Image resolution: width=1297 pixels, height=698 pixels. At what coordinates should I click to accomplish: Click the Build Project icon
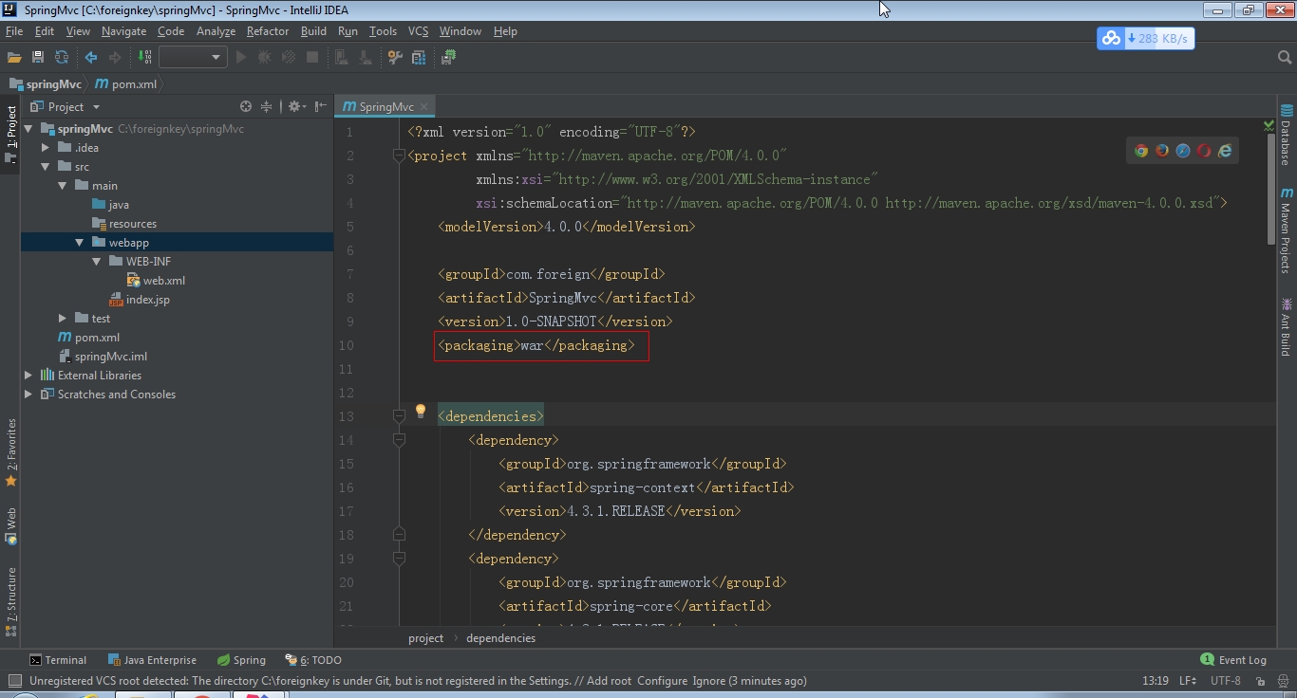click(x=144, y=58)
